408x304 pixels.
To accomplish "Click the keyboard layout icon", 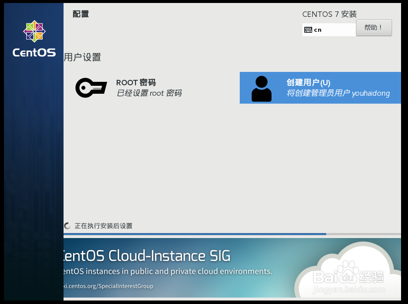I will point(308,30).
